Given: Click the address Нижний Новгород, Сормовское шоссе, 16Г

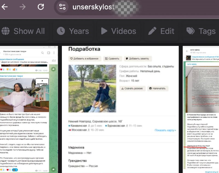Looking at the screenshot, I should point(96,121).
